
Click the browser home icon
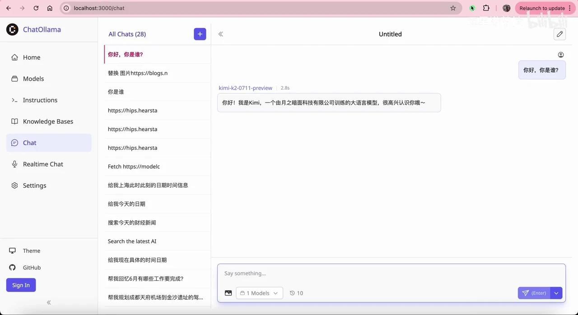click(x=50, y=8)
